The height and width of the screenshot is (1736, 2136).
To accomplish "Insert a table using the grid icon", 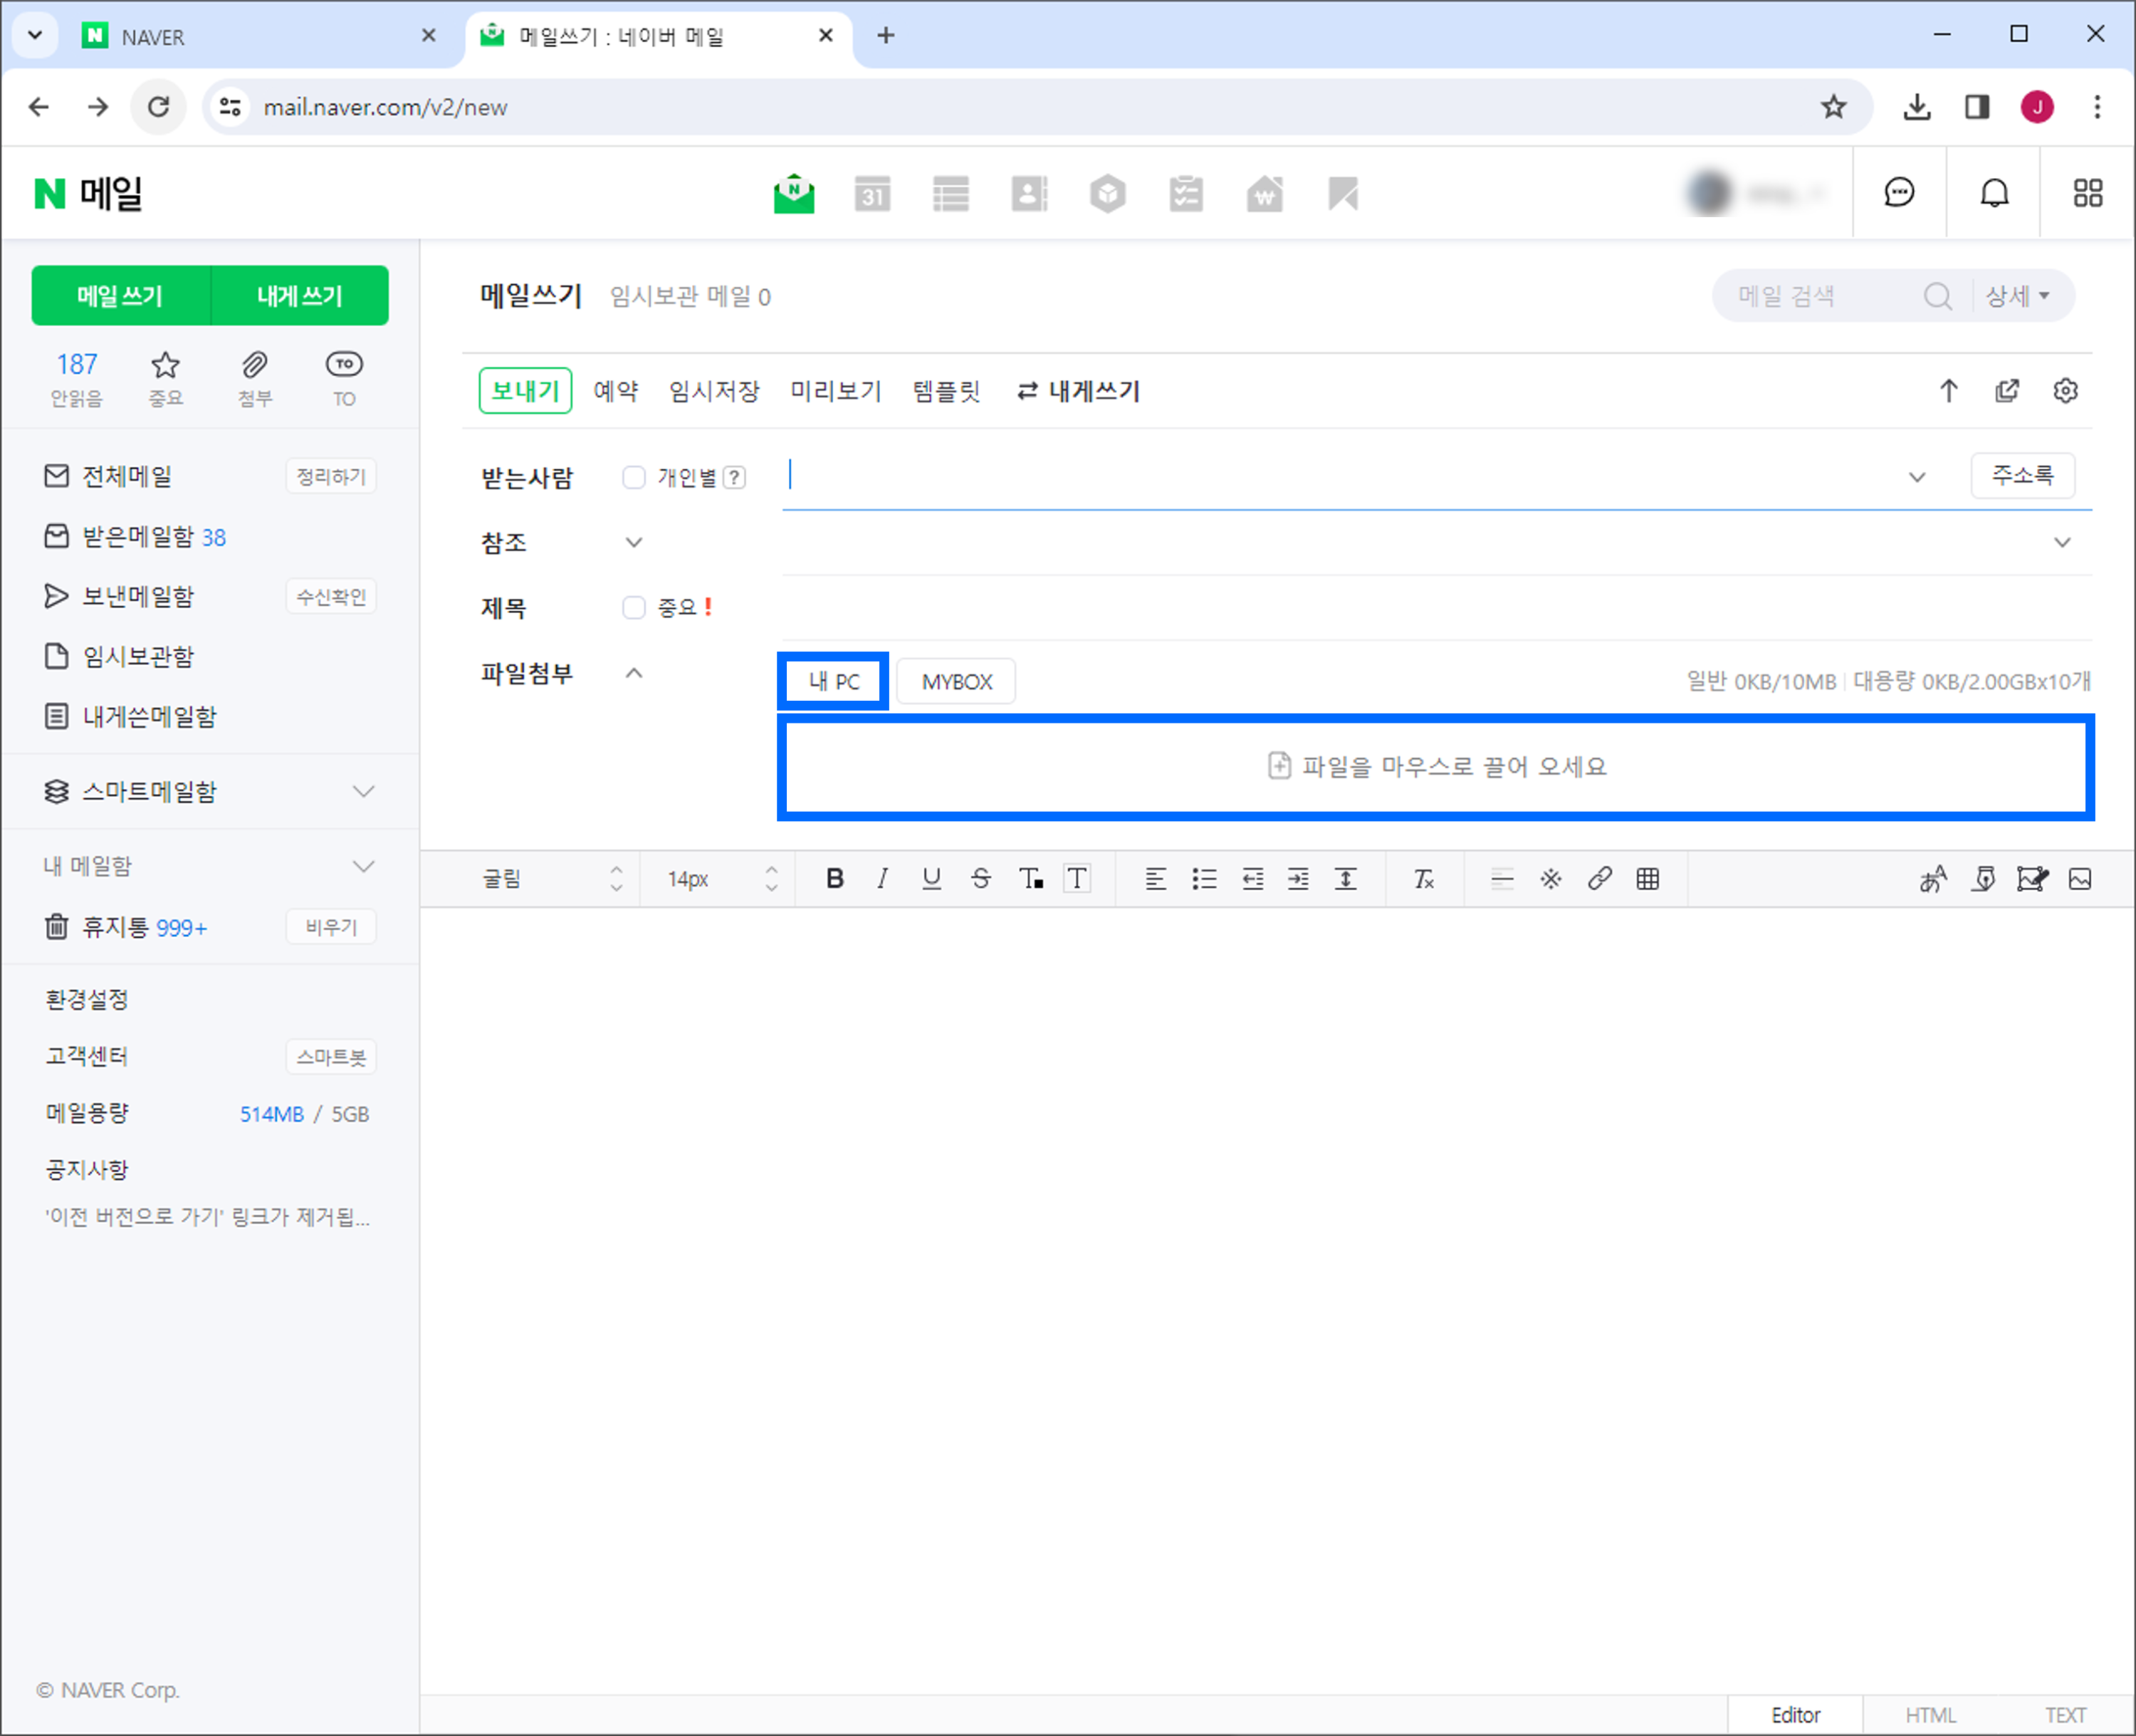I will tap(1647, 879).
